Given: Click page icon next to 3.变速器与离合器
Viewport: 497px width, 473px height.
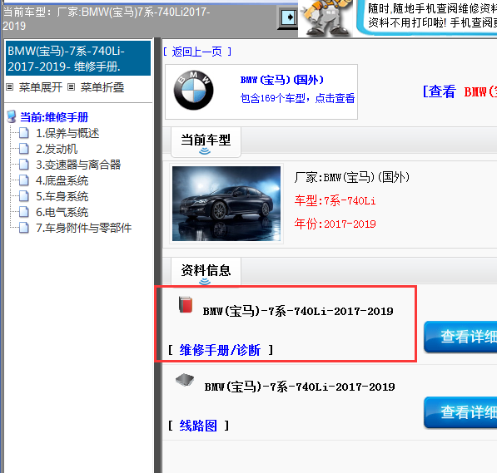Looking at the screenshot, I should click(x=24, y=165).
